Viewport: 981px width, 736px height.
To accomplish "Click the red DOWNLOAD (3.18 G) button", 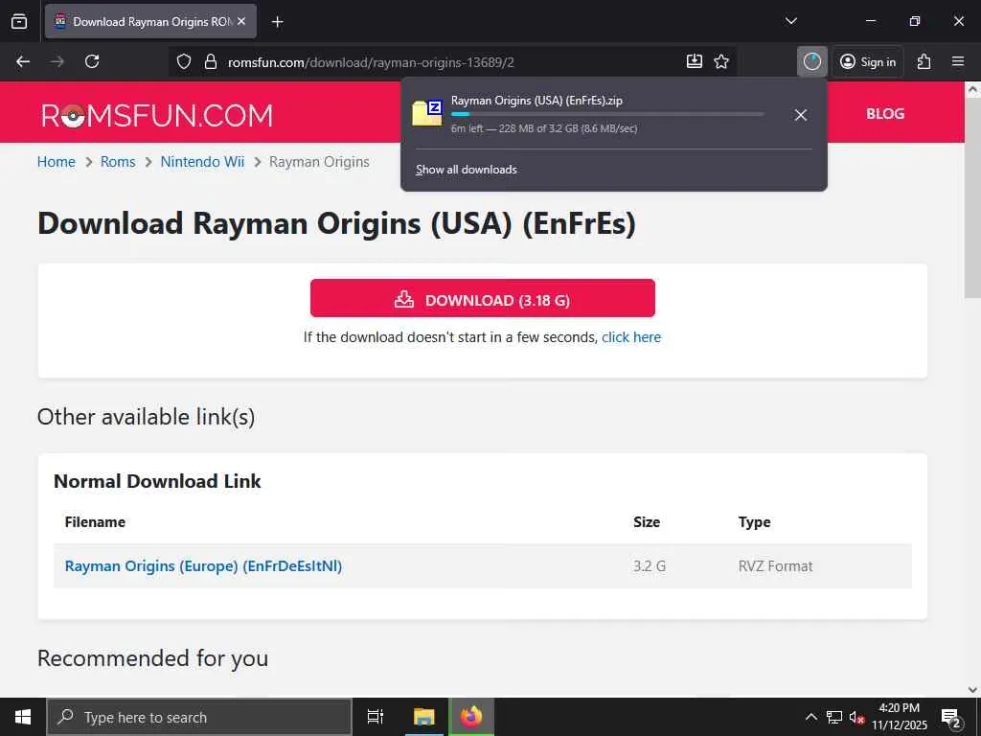I will [x=483, y=299].
